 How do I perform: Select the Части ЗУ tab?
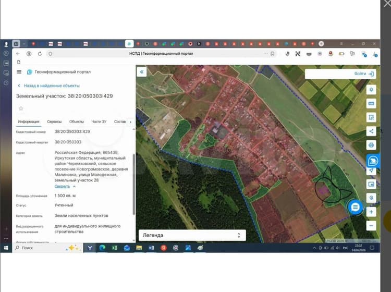pos(99,121)
